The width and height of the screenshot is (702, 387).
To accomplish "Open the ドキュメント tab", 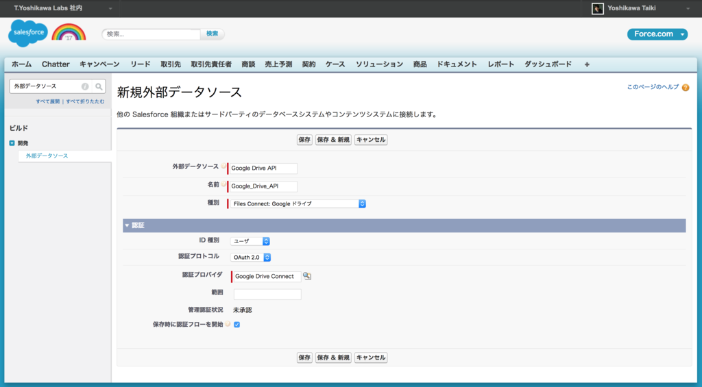I will click(457, 64).
